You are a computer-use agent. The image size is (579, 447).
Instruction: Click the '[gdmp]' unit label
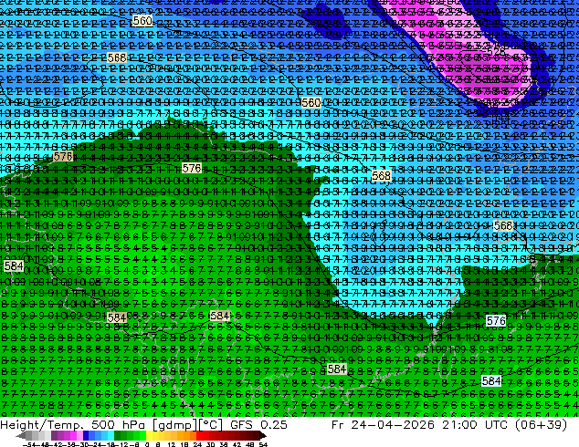175,425
